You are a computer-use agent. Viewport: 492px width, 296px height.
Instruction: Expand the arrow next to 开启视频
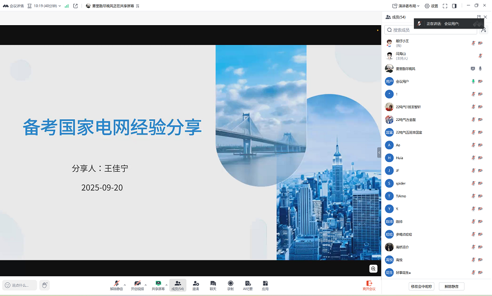click(146, 285)
